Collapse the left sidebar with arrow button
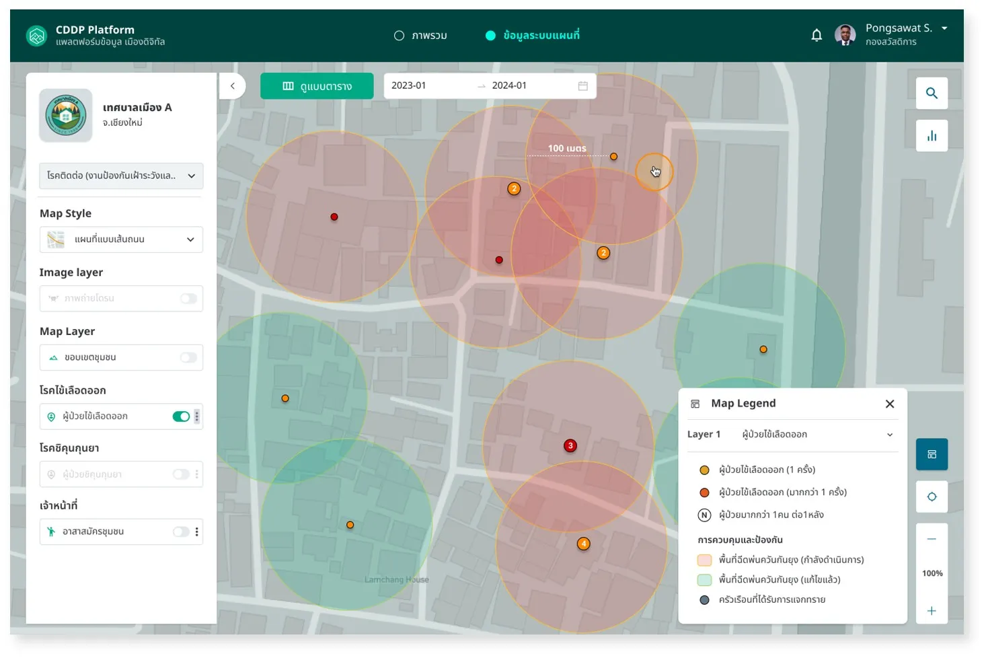This screenshot has height=658, width=986. (233, 86)
